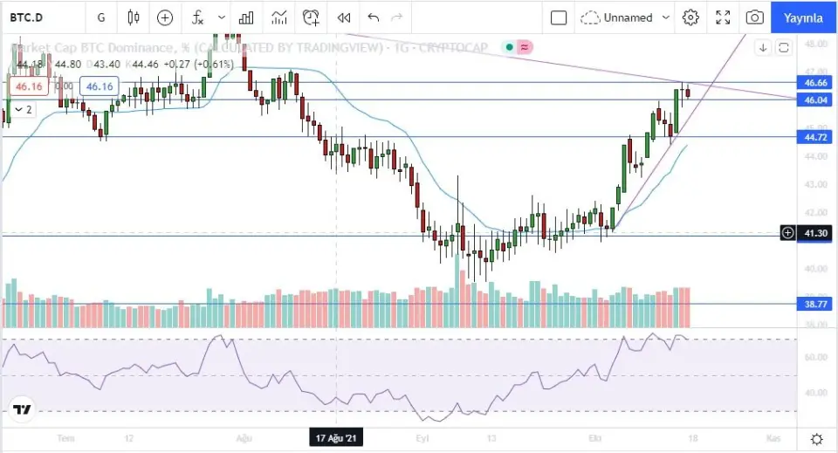Open the candlestick chart type selector
The image size is (838, 453).
coord(134,17)
